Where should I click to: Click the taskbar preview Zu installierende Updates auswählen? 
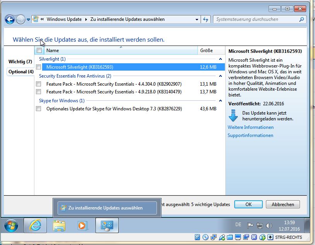pos(107,208)
